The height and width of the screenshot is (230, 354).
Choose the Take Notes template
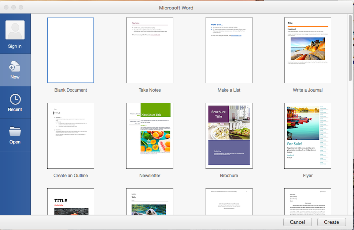point(150,50)
